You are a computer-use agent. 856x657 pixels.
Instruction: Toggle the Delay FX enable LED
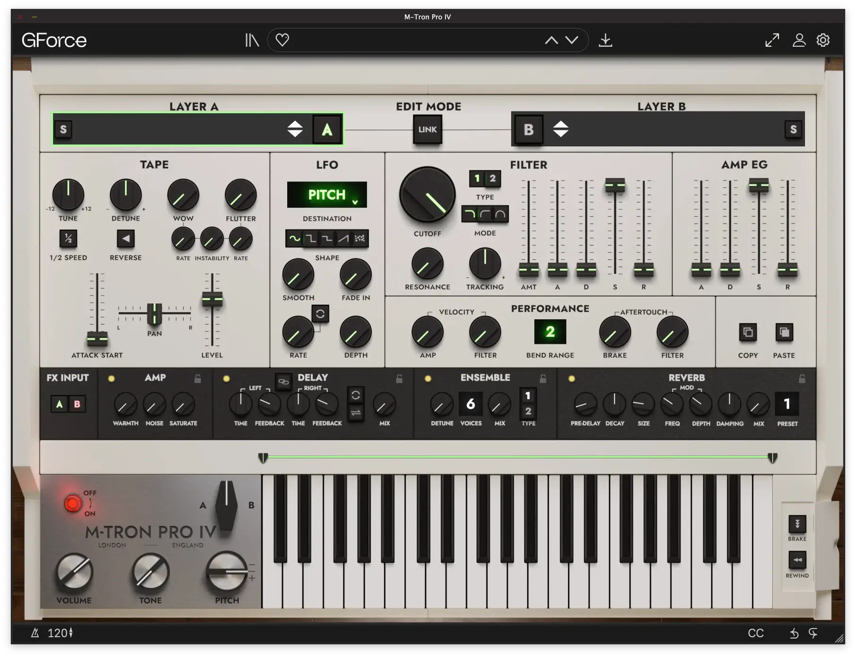[x=226, y=378]
